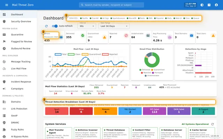The image size is (223, 139).
Task: Open Fuzzy Rules from the sidebar
Action: tap(18, 130)
